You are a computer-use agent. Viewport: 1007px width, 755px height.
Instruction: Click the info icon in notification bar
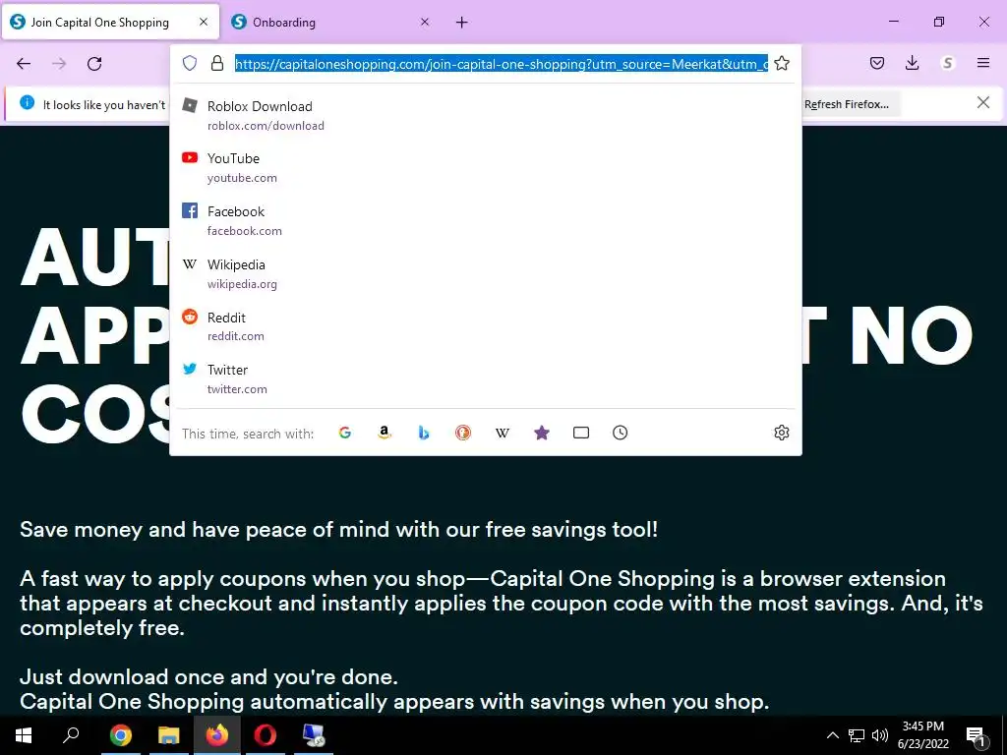pyautogui.click(x=27, y=102)
